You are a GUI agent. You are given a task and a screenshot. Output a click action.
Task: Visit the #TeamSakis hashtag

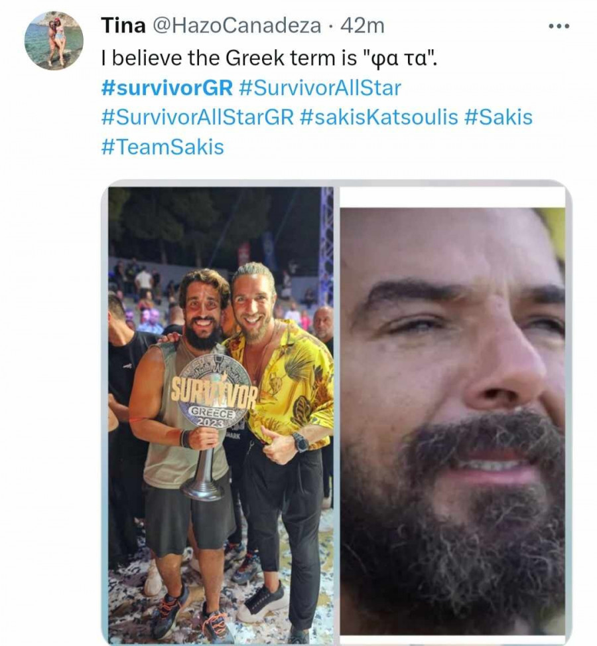pos(163,146)
